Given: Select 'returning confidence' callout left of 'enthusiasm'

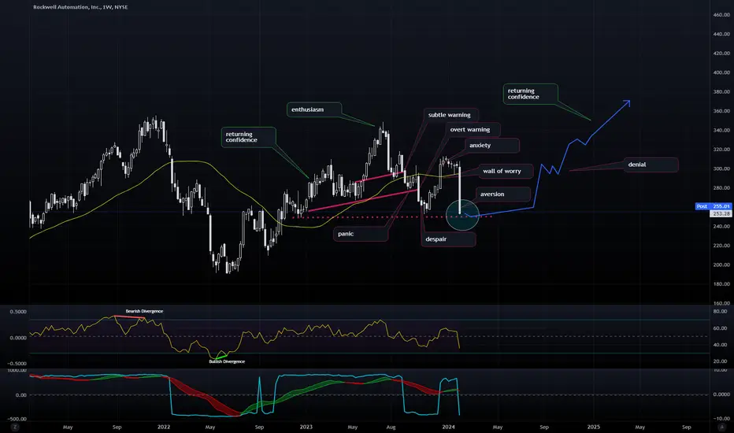Looking at the screenshot, I should tap(248, 137).
